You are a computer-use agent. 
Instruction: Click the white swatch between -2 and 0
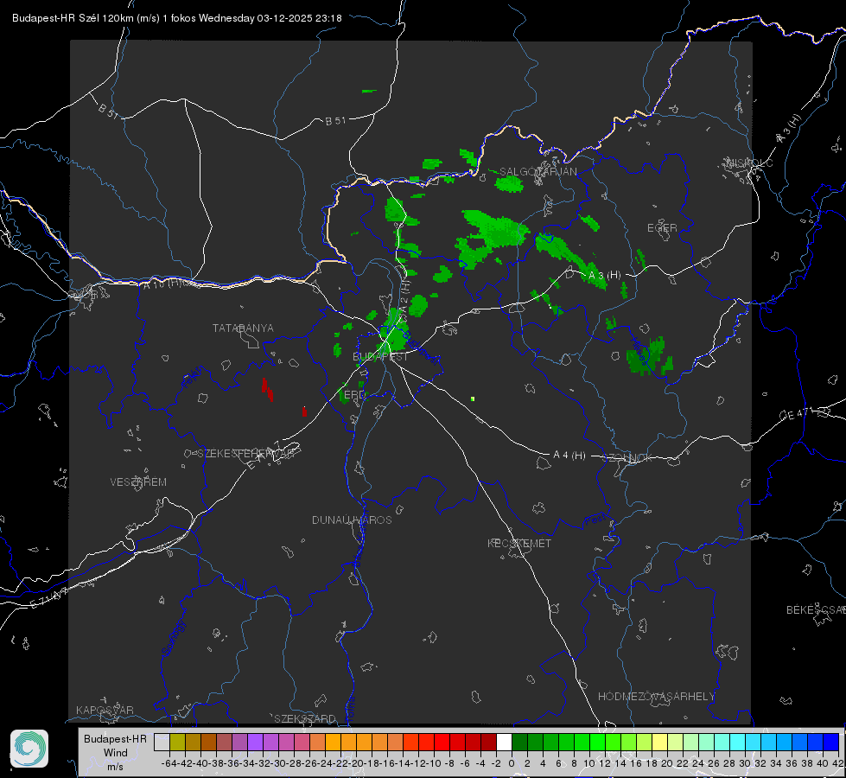point(504,742)
